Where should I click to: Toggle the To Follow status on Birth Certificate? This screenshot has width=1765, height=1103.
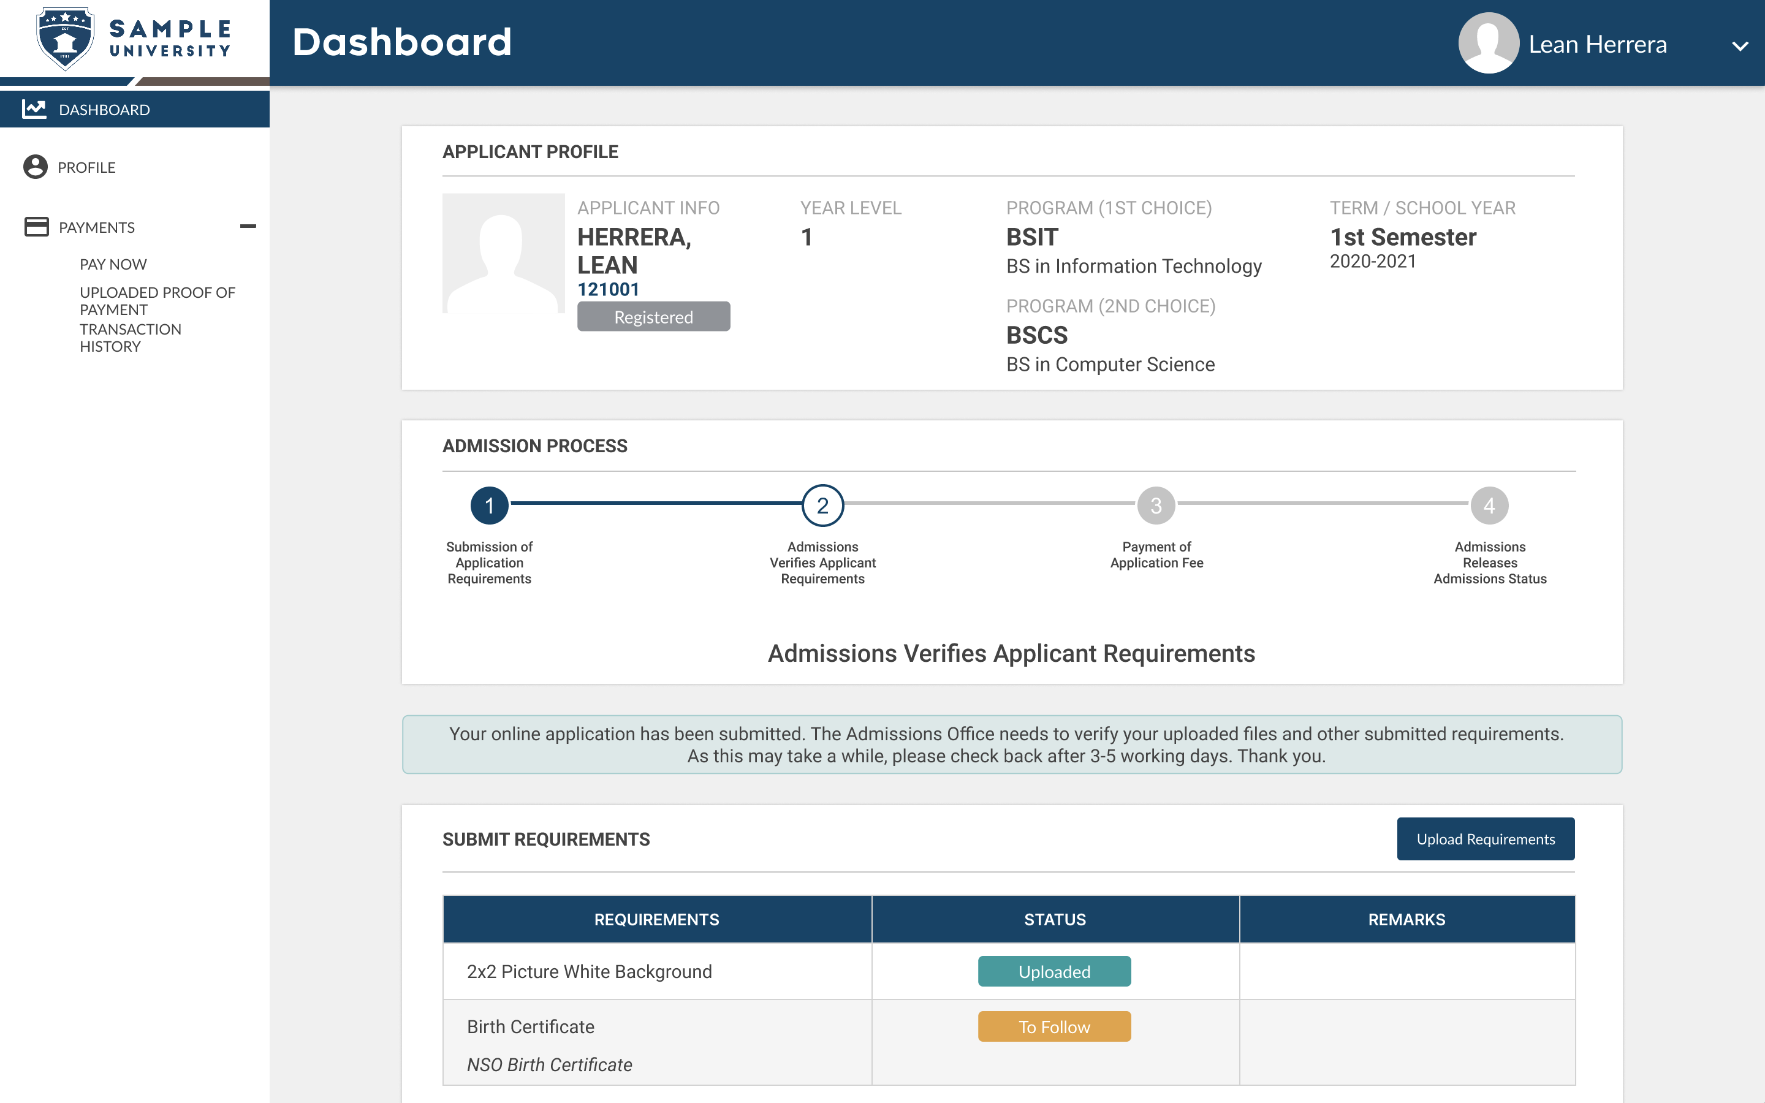tap(1054, 1026)
